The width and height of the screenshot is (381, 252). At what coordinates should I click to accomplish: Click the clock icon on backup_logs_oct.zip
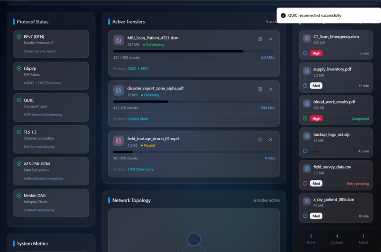tap(305, 151)
